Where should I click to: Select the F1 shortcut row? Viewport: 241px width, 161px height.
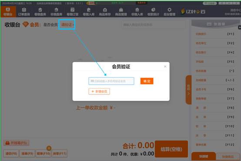pyautogui.click(x=215, y=34)
